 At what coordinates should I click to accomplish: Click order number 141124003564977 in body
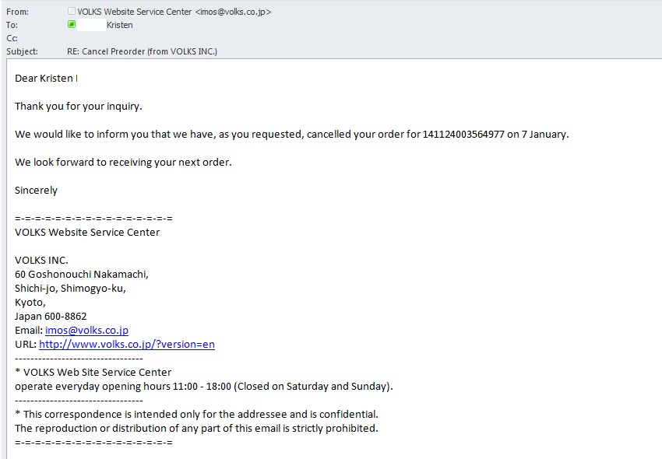point(463,134)
